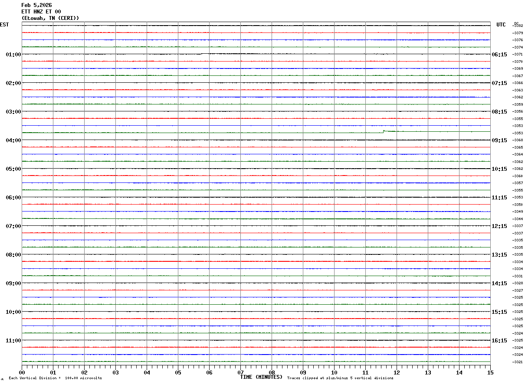This screenshot has height=384, width=525.
Task: Select the 07:00 EST row label
Action: pos(13,226)
